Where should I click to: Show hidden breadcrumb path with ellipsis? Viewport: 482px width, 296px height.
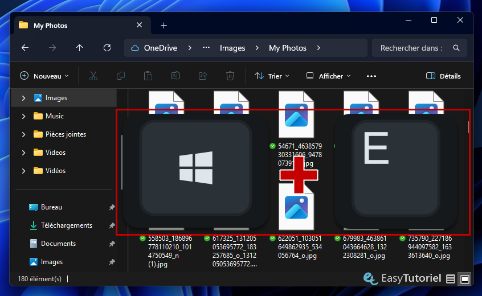click(x=206, y=48)
